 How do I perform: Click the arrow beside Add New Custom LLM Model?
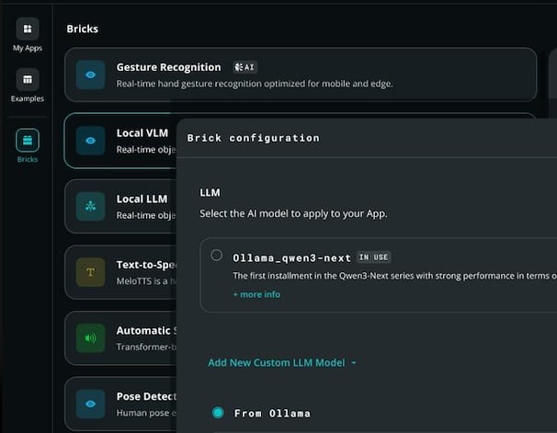coord(354,363)
